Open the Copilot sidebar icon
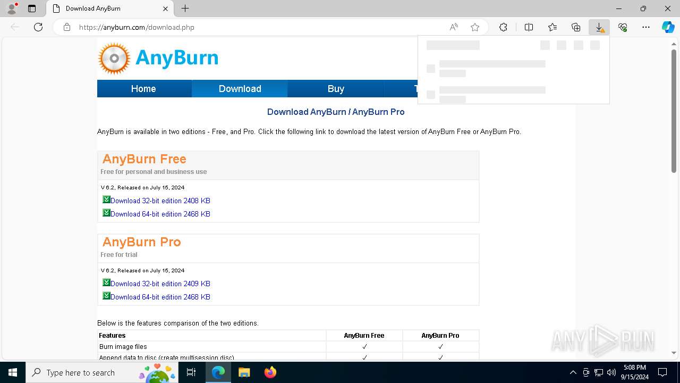This screenshot has height=383, width=680. pos(668,27)
